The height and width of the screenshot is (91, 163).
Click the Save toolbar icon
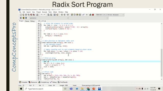click(26, 15)
